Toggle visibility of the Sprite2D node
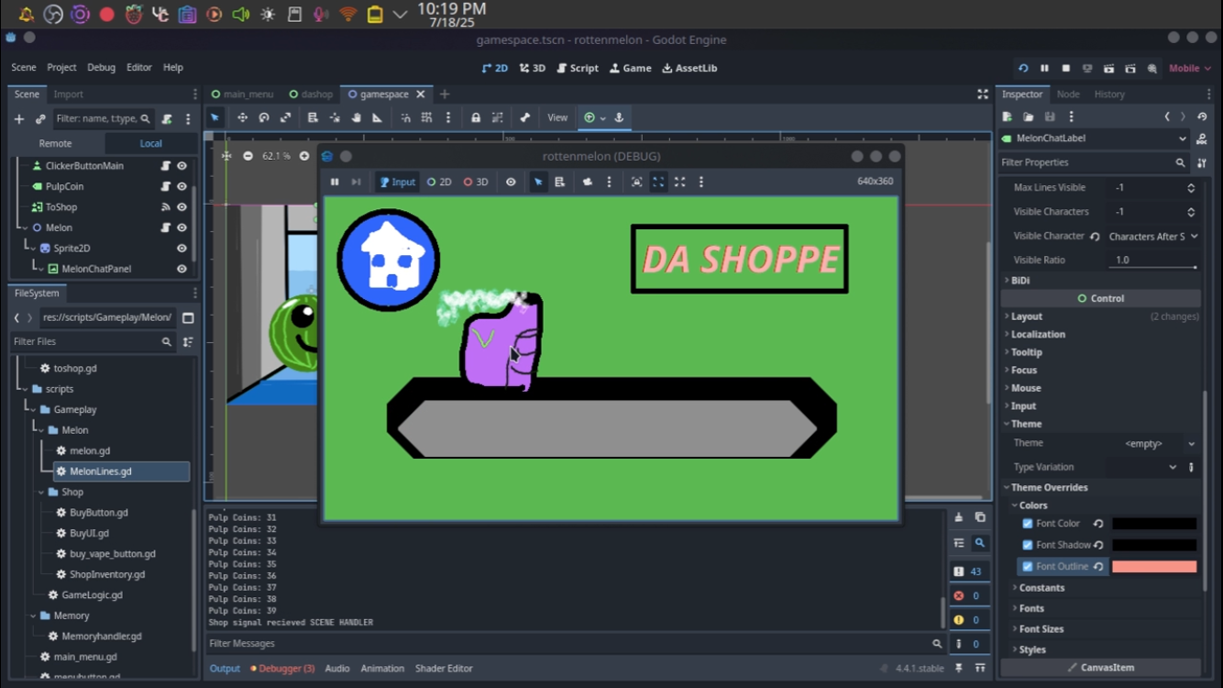Viewport: 1223px width, 688px height. [x=182, y=249]
